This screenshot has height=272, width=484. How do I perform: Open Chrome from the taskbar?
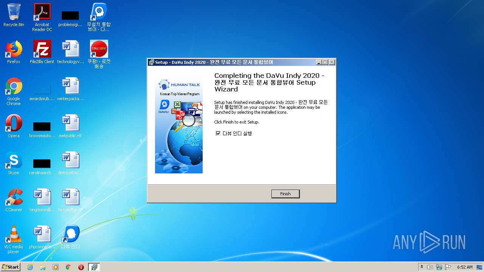click(x=68, y=267)
